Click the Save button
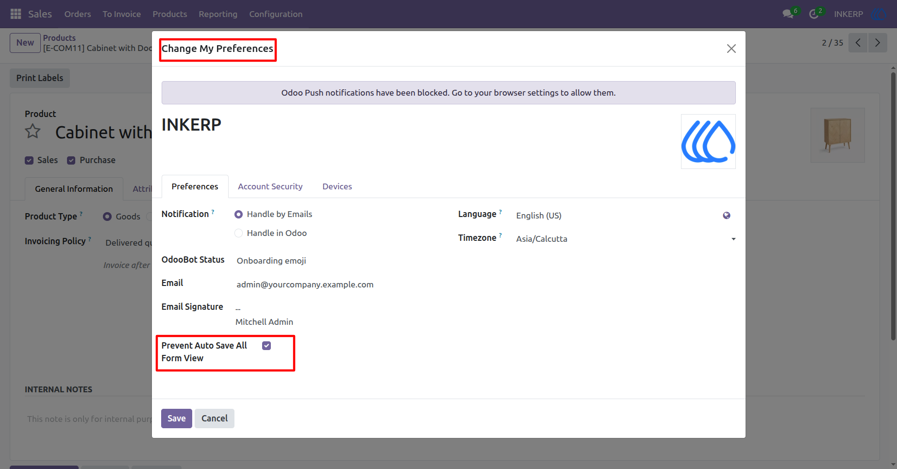Image resolution: width=897 pixels, height=469 pixels. 177,419
